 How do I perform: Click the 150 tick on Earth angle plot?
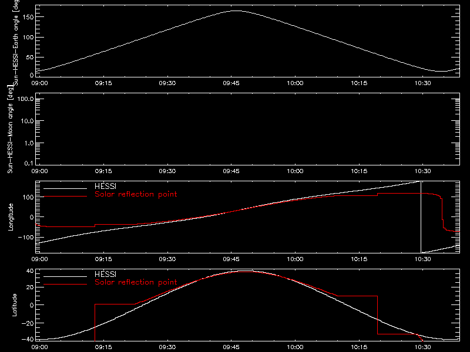[x=28, y=17]
